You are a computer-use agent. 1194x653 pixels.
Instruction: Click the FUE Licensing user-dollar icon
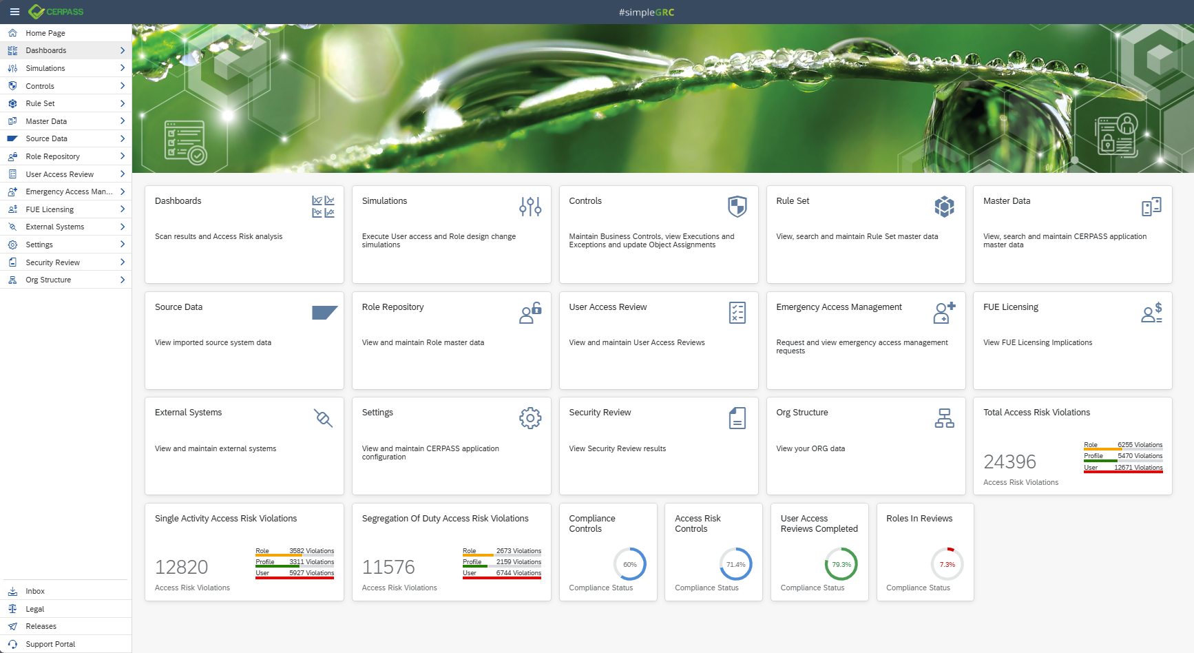[1151, 313]
